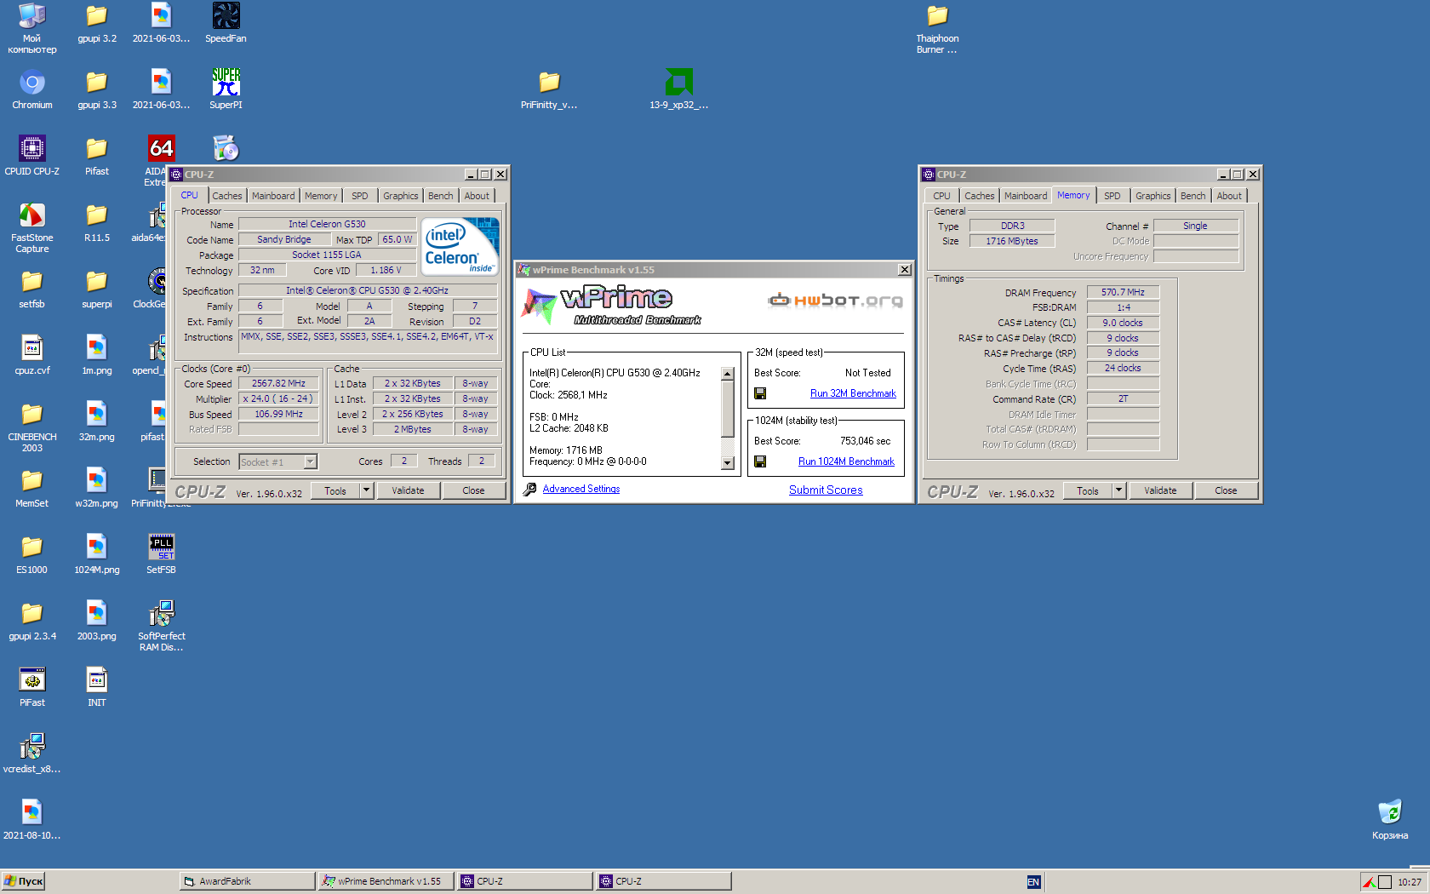Click the Run 1024M Benchmark link

pyautogui.click(x=846, y=461)
